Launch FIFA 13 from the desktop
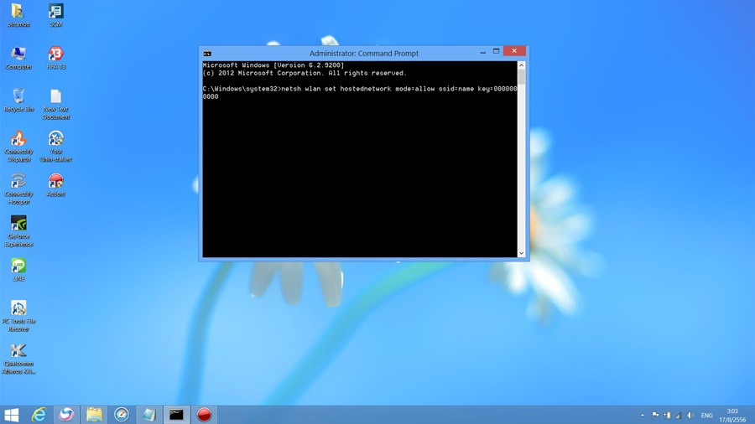Image resolution: width=755 pixels, height=424 pixels. 56,58
